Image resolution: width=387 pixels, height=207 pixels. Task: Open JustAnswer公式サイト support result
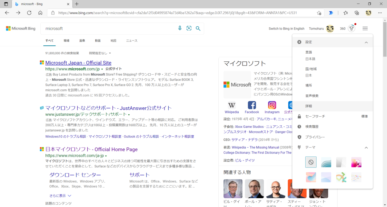click(108, 108)
